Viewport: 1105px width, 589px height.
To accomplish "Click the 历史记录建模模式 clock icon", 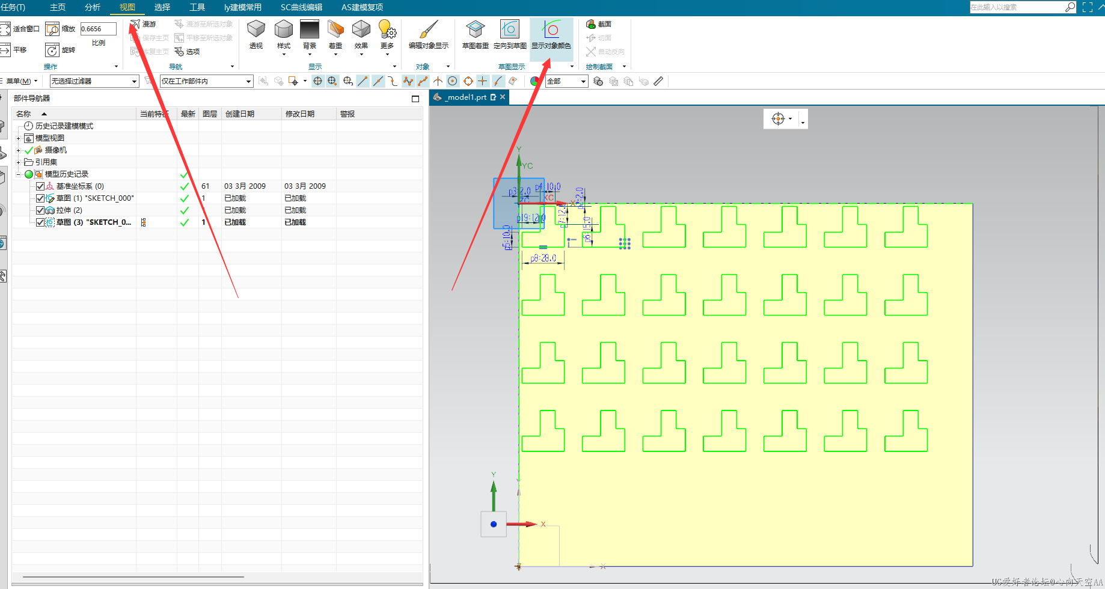I will tap(28, 126).
